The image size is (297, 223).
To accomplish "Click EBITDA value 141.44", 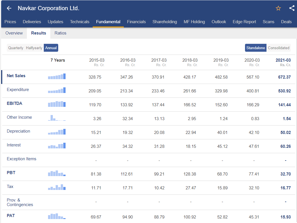I will pos(284,105).
